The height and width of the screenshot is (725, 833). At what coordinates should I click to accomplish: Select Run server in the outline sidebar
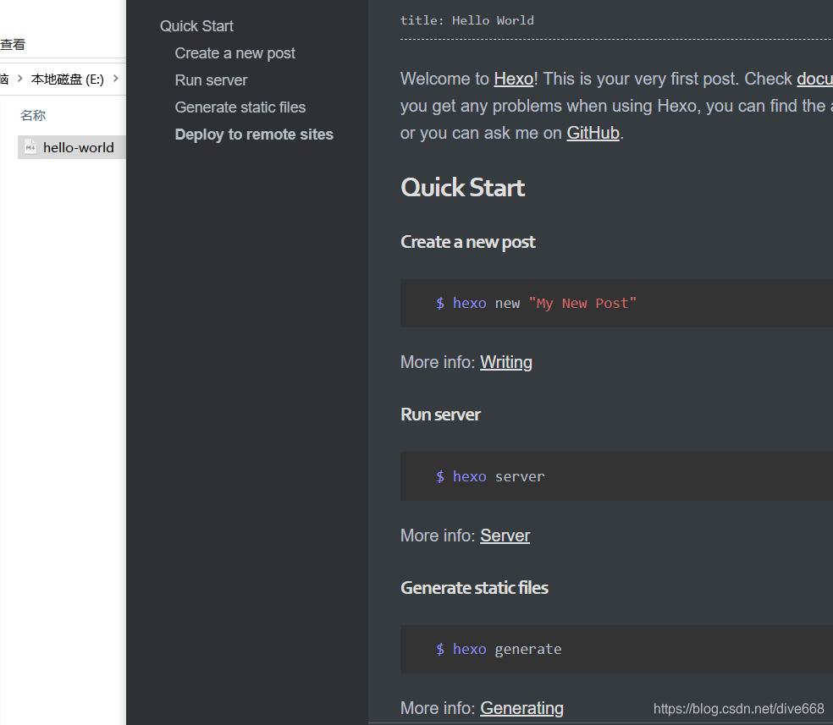click(x=211, y=80)
